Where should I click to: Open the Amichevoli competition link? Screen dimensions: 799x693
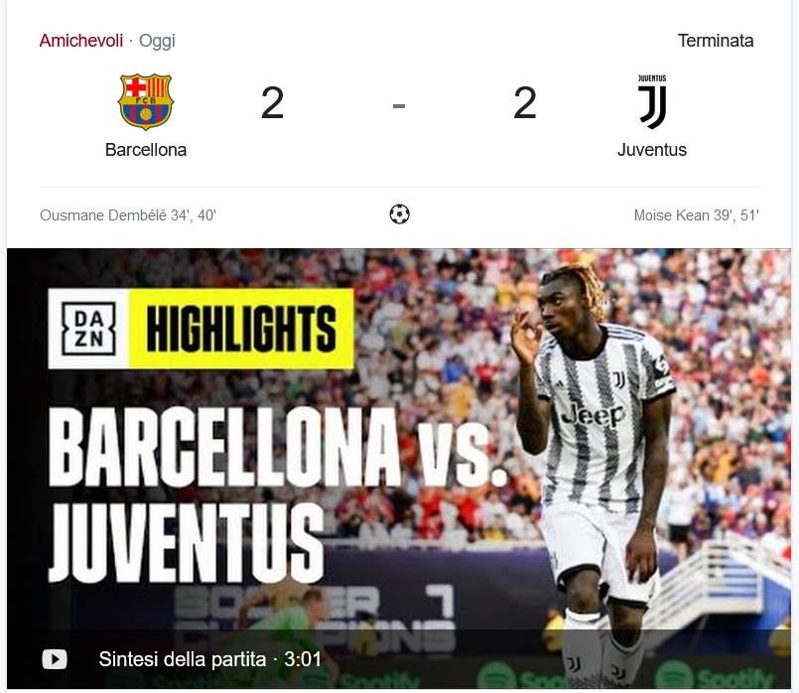point(81,41)
